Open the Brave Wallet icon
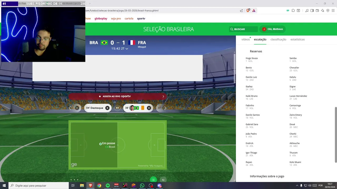 317,10
